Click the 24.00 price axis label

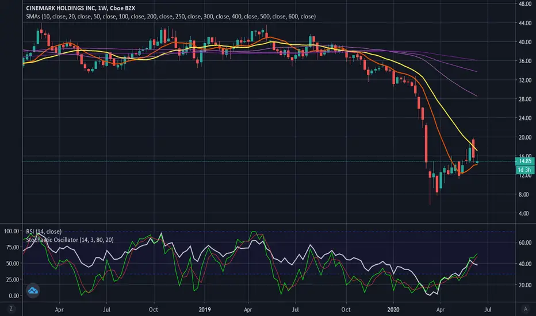pyautogui.click(x=524, y=118)
